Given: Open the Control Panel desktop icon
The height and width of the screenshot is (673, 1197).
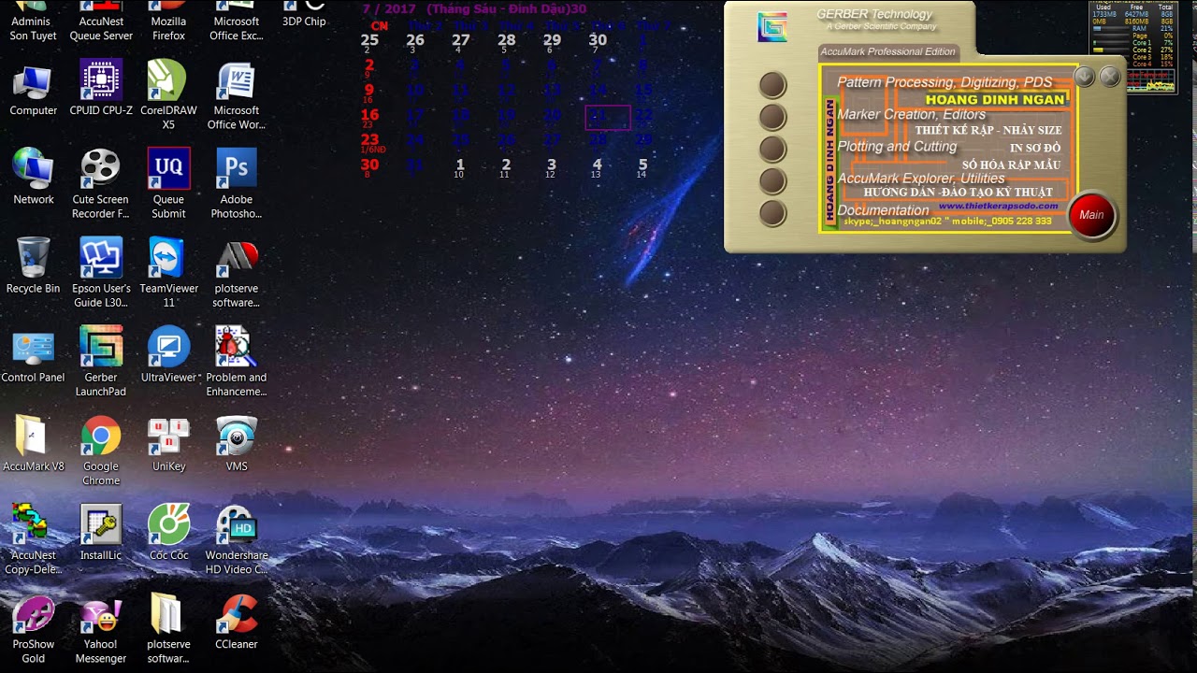Looking at the screenshot, I should 34,355.
